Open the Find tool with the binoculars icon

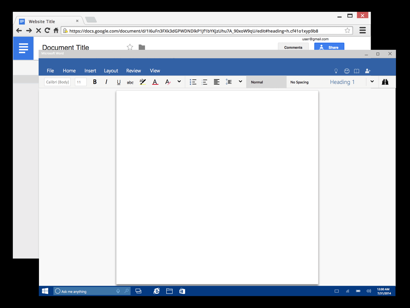386,82
